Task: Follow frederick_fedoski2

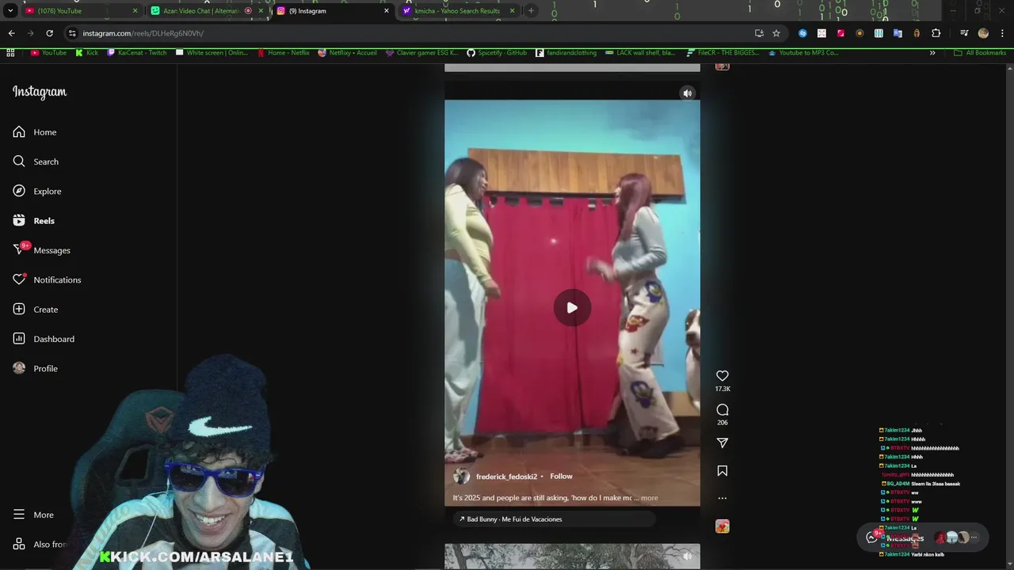Action: 561,477
